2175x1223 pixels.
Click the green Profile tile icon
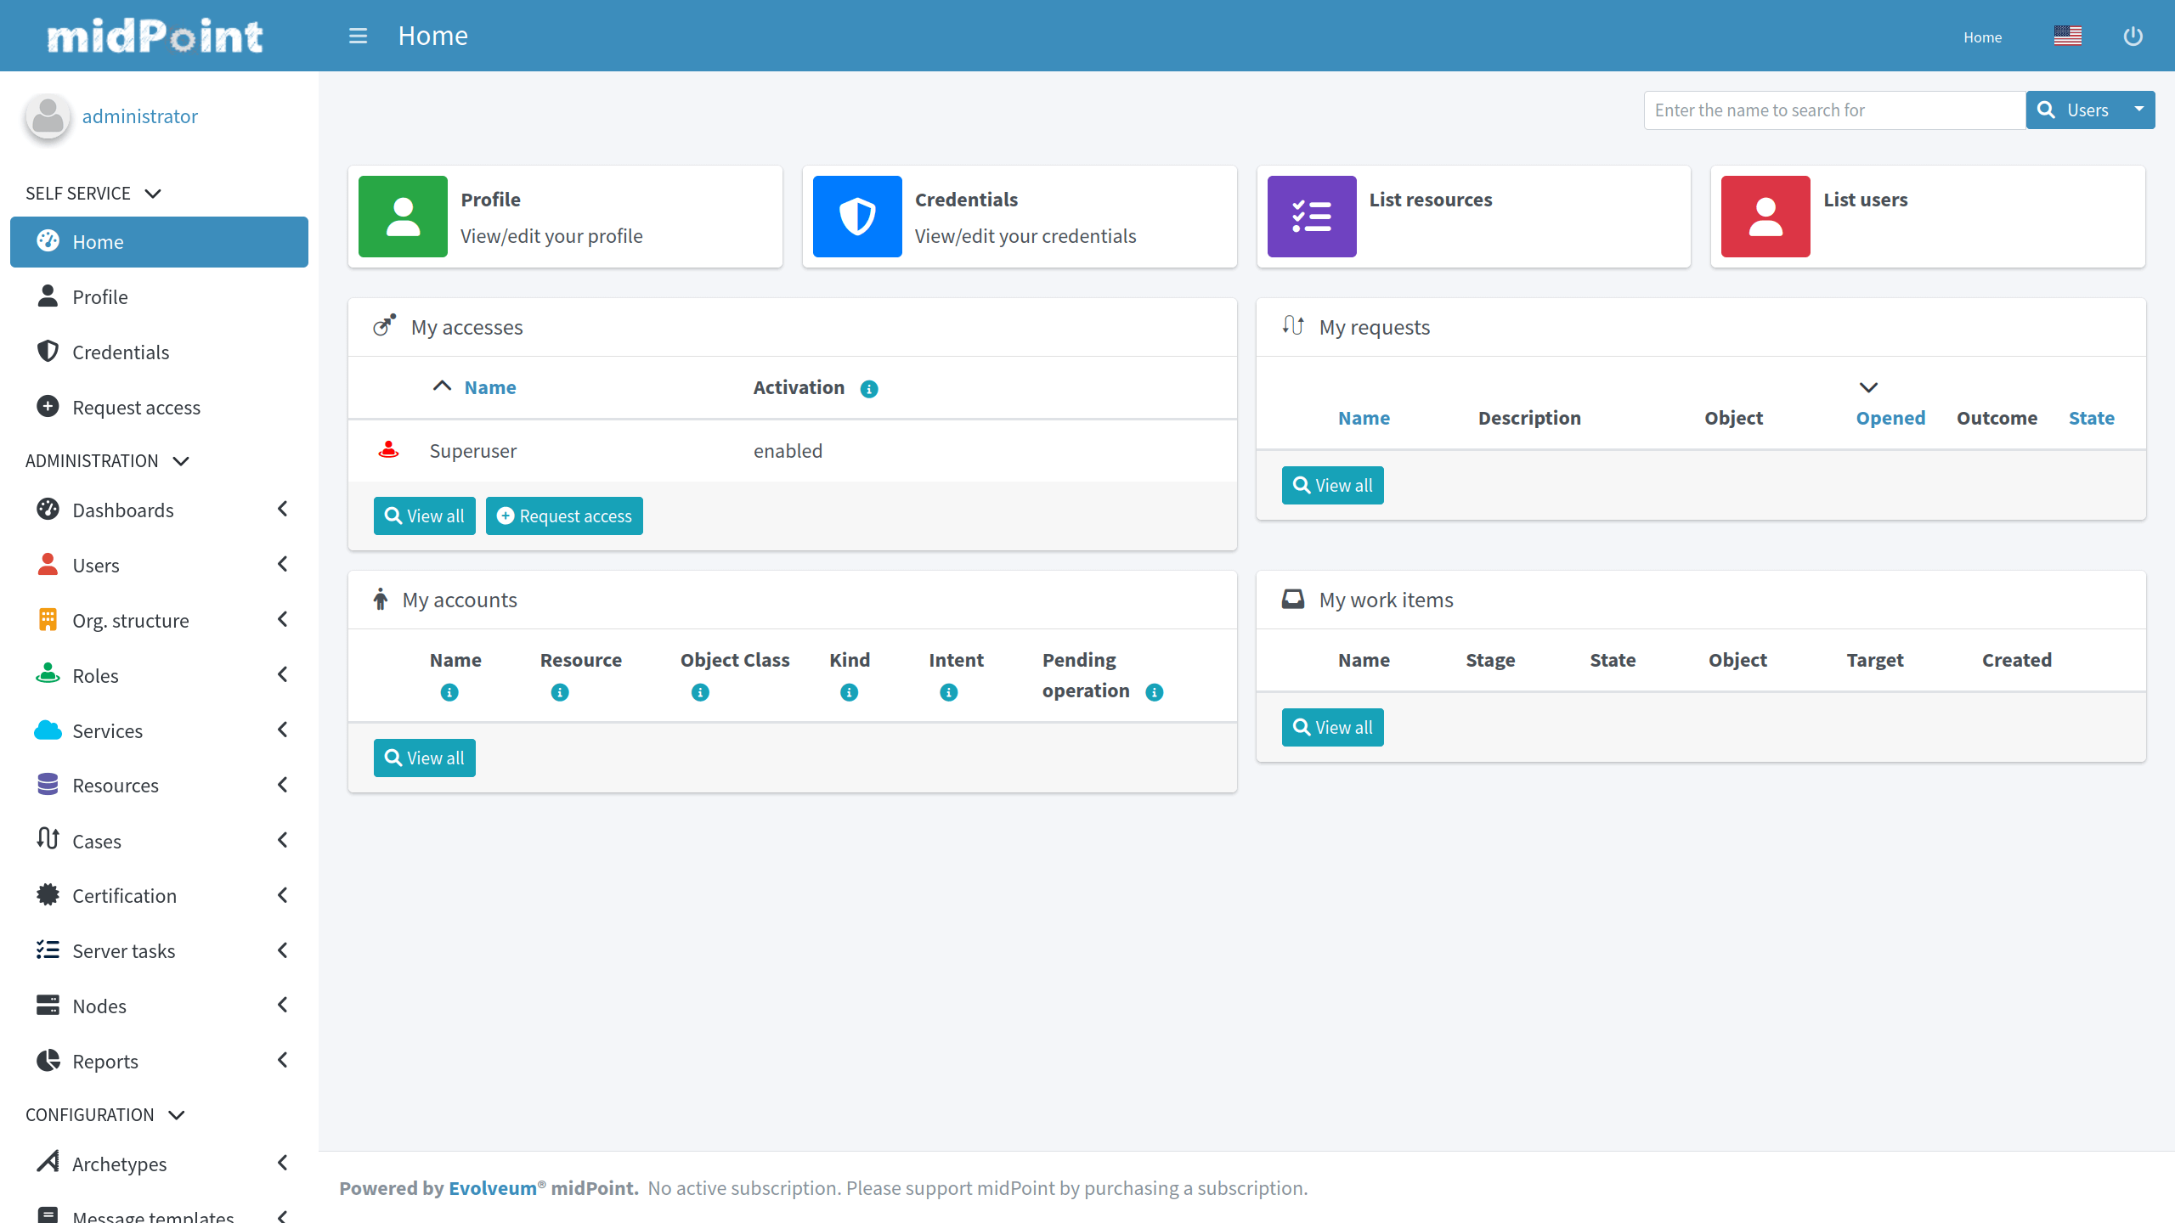[403, 217]
